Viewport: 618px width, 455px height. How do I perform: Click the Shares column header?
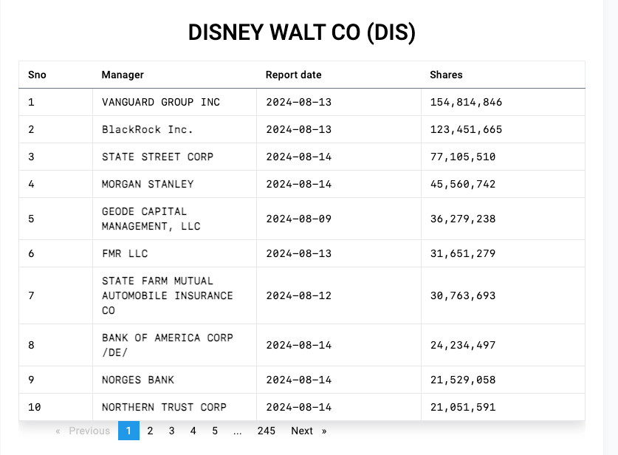pos(446,75)
